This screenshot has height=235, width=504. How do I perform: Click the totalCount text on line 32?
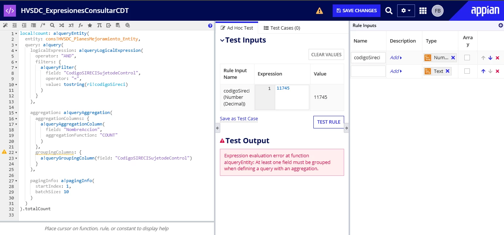click(38, 209)
